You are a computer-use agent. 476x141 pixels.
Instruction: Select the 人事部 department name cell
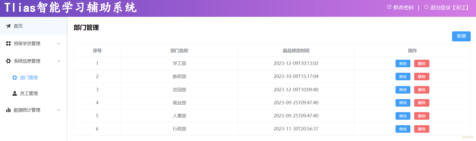(179, 116)
